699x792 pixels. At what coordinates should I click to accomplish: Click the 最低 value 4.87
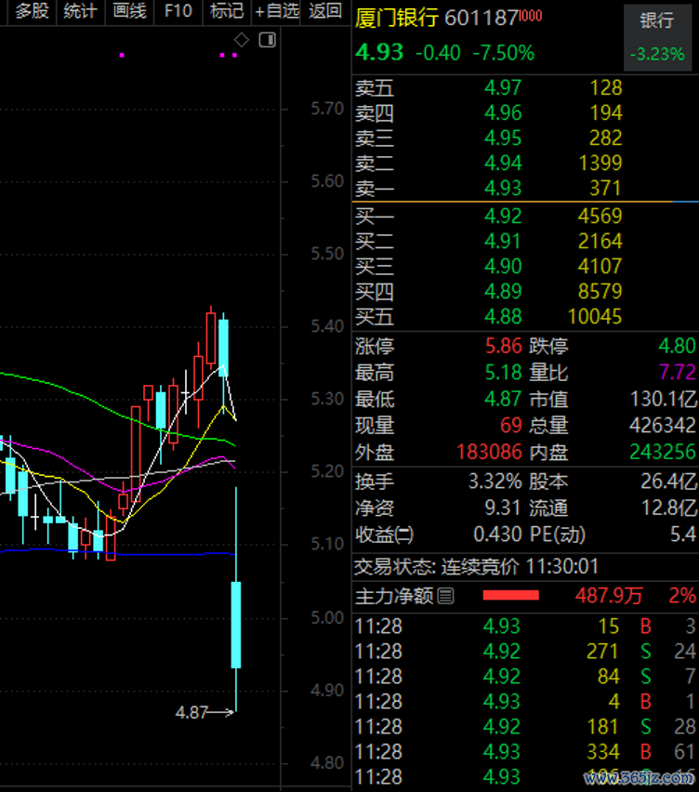click(x=503, y=399)
